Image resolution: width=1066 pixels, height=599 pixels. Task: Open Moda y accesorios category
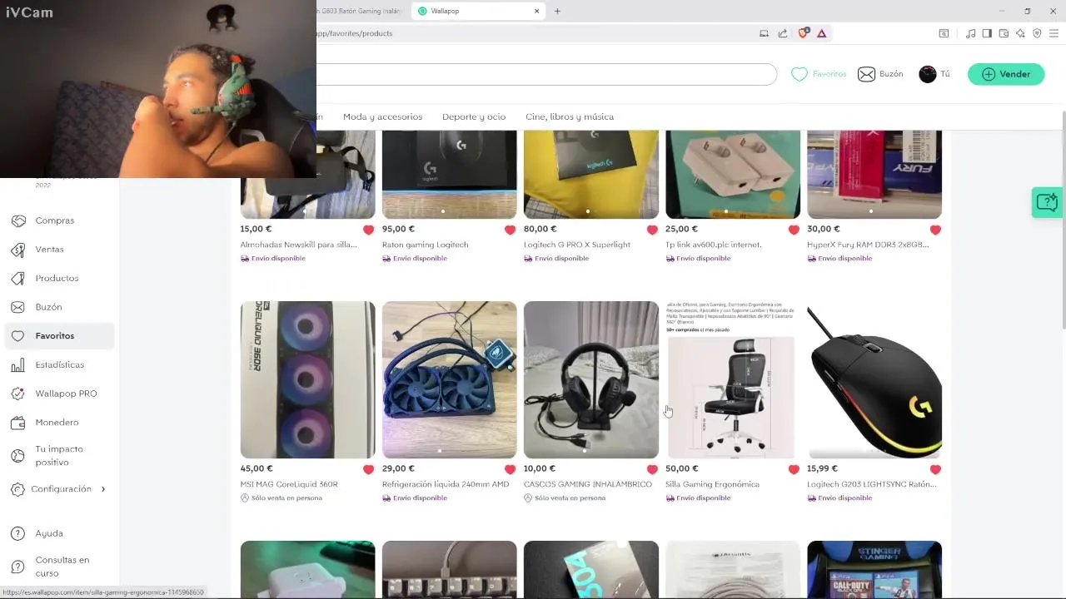click(x=382, y=116)
